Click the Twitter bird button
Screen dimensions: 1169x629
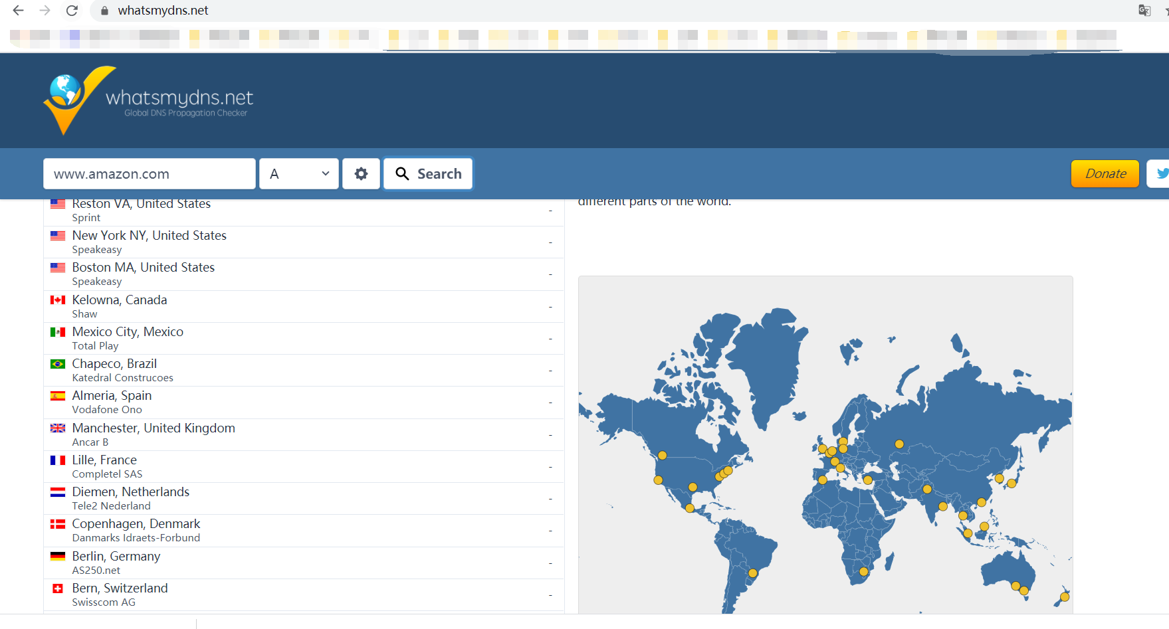pos(1160,173)
